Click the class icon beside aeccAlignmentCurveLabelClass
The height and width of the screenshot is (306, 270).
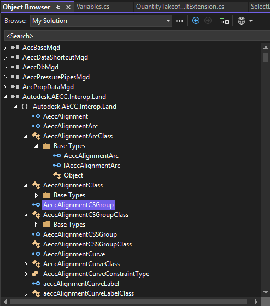36,293
